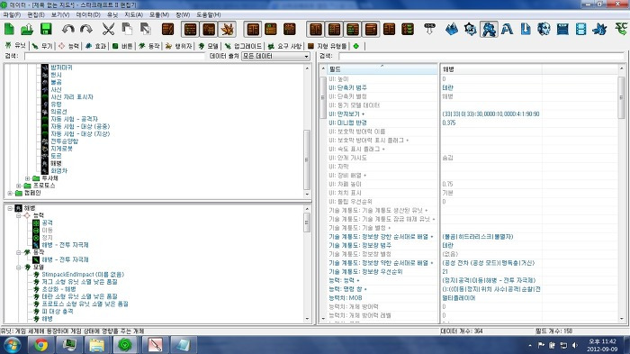Viewport: 630px width, 354px height.
Task: Switch to the 효과 data tab
Action: coord(96,46)
